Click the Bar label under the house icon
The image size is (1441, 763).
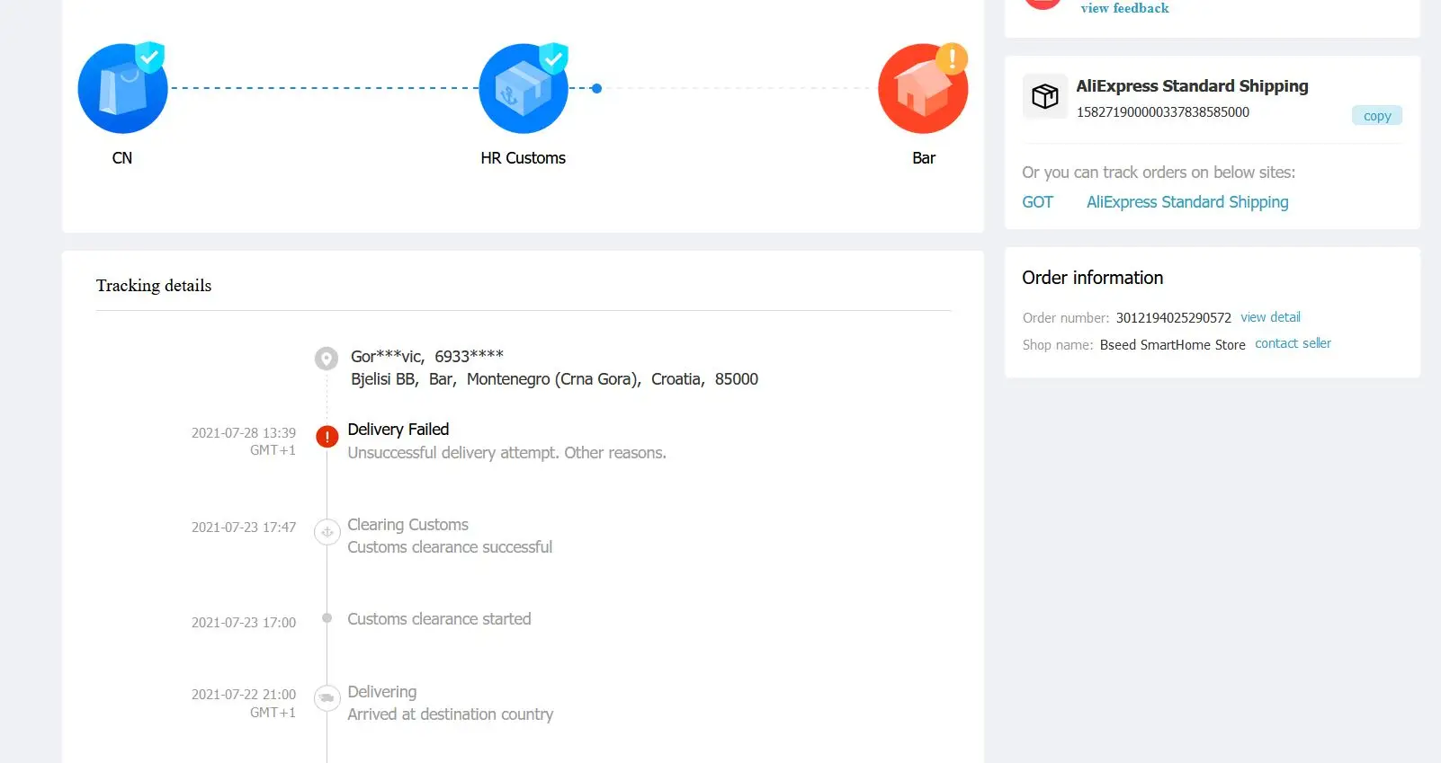click(x=924, y=158)
